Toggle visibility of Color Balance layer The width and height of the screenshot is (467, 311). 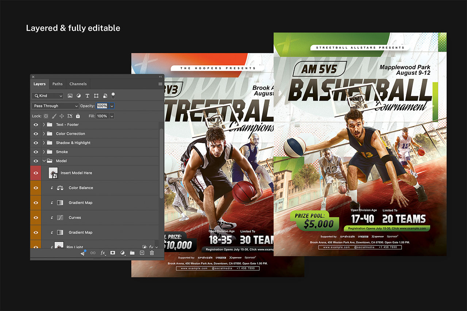pos(36,188)
